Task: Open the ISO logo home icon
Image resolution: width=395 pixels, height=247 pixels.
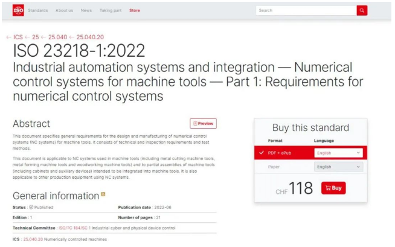Action: click(18, 10)
